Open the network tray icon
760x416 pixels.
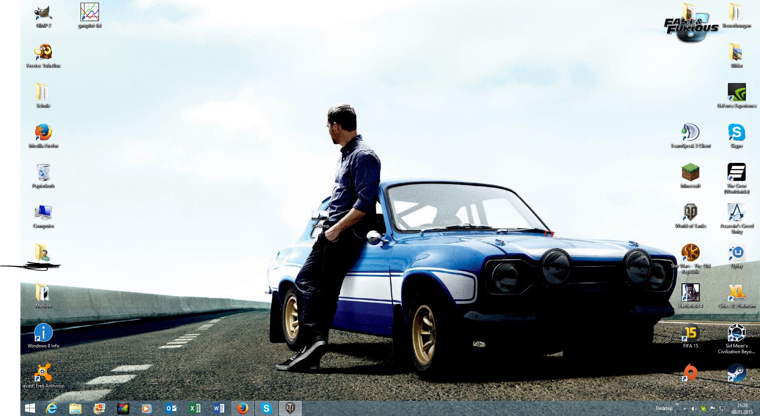point(722,409)
